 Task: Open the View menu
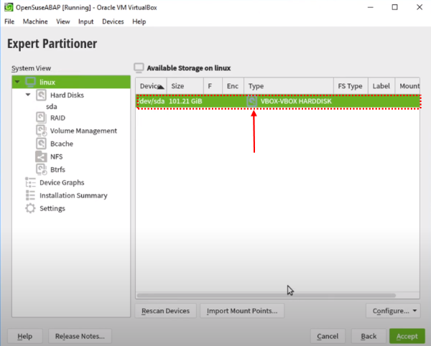[x=63, y=22]
